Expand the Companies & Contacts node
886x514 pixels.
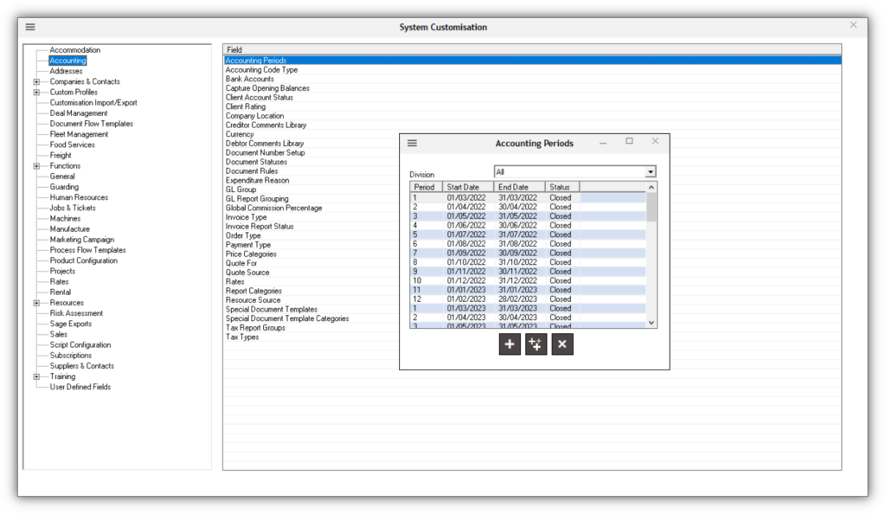click(x=36, y=82)
